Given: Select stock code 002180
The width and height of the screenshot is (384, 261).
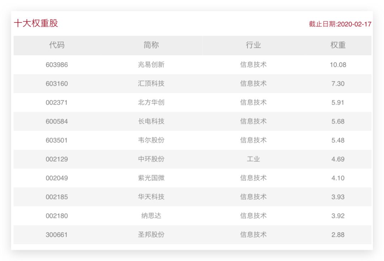Looking at the screenshot, I should coord(57,216).
